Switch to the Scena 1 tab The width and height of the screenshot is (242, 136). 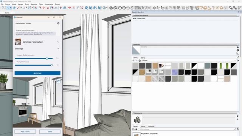pyautogui.click(x=8, y=12)
